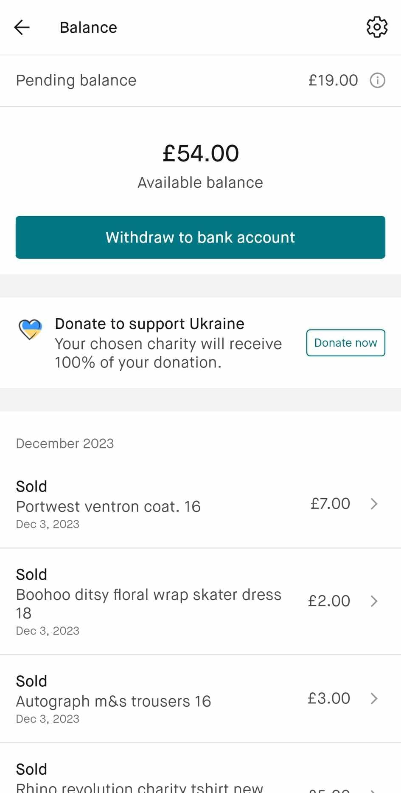Viewport: 401px width, 793px height.
Task: Tap the Ukraine heart icon
Action: tap(30, 330)
